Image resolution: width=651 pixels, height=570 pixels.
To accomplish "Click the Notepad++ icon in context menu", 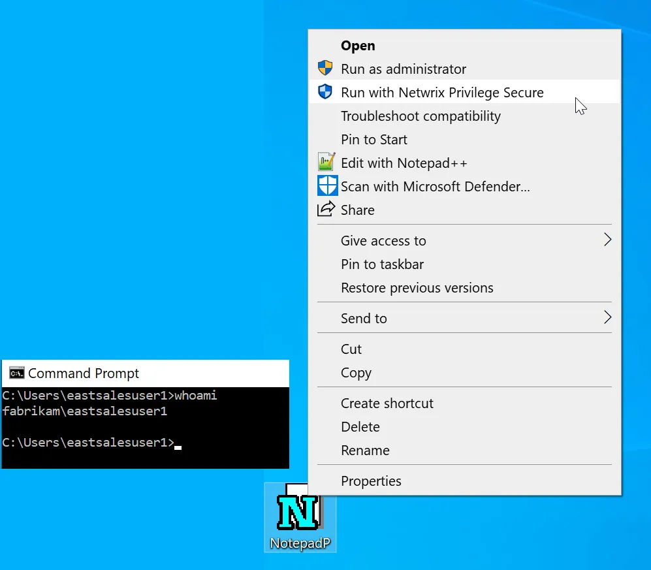I will pyautogui.click(x=326, y=162).
